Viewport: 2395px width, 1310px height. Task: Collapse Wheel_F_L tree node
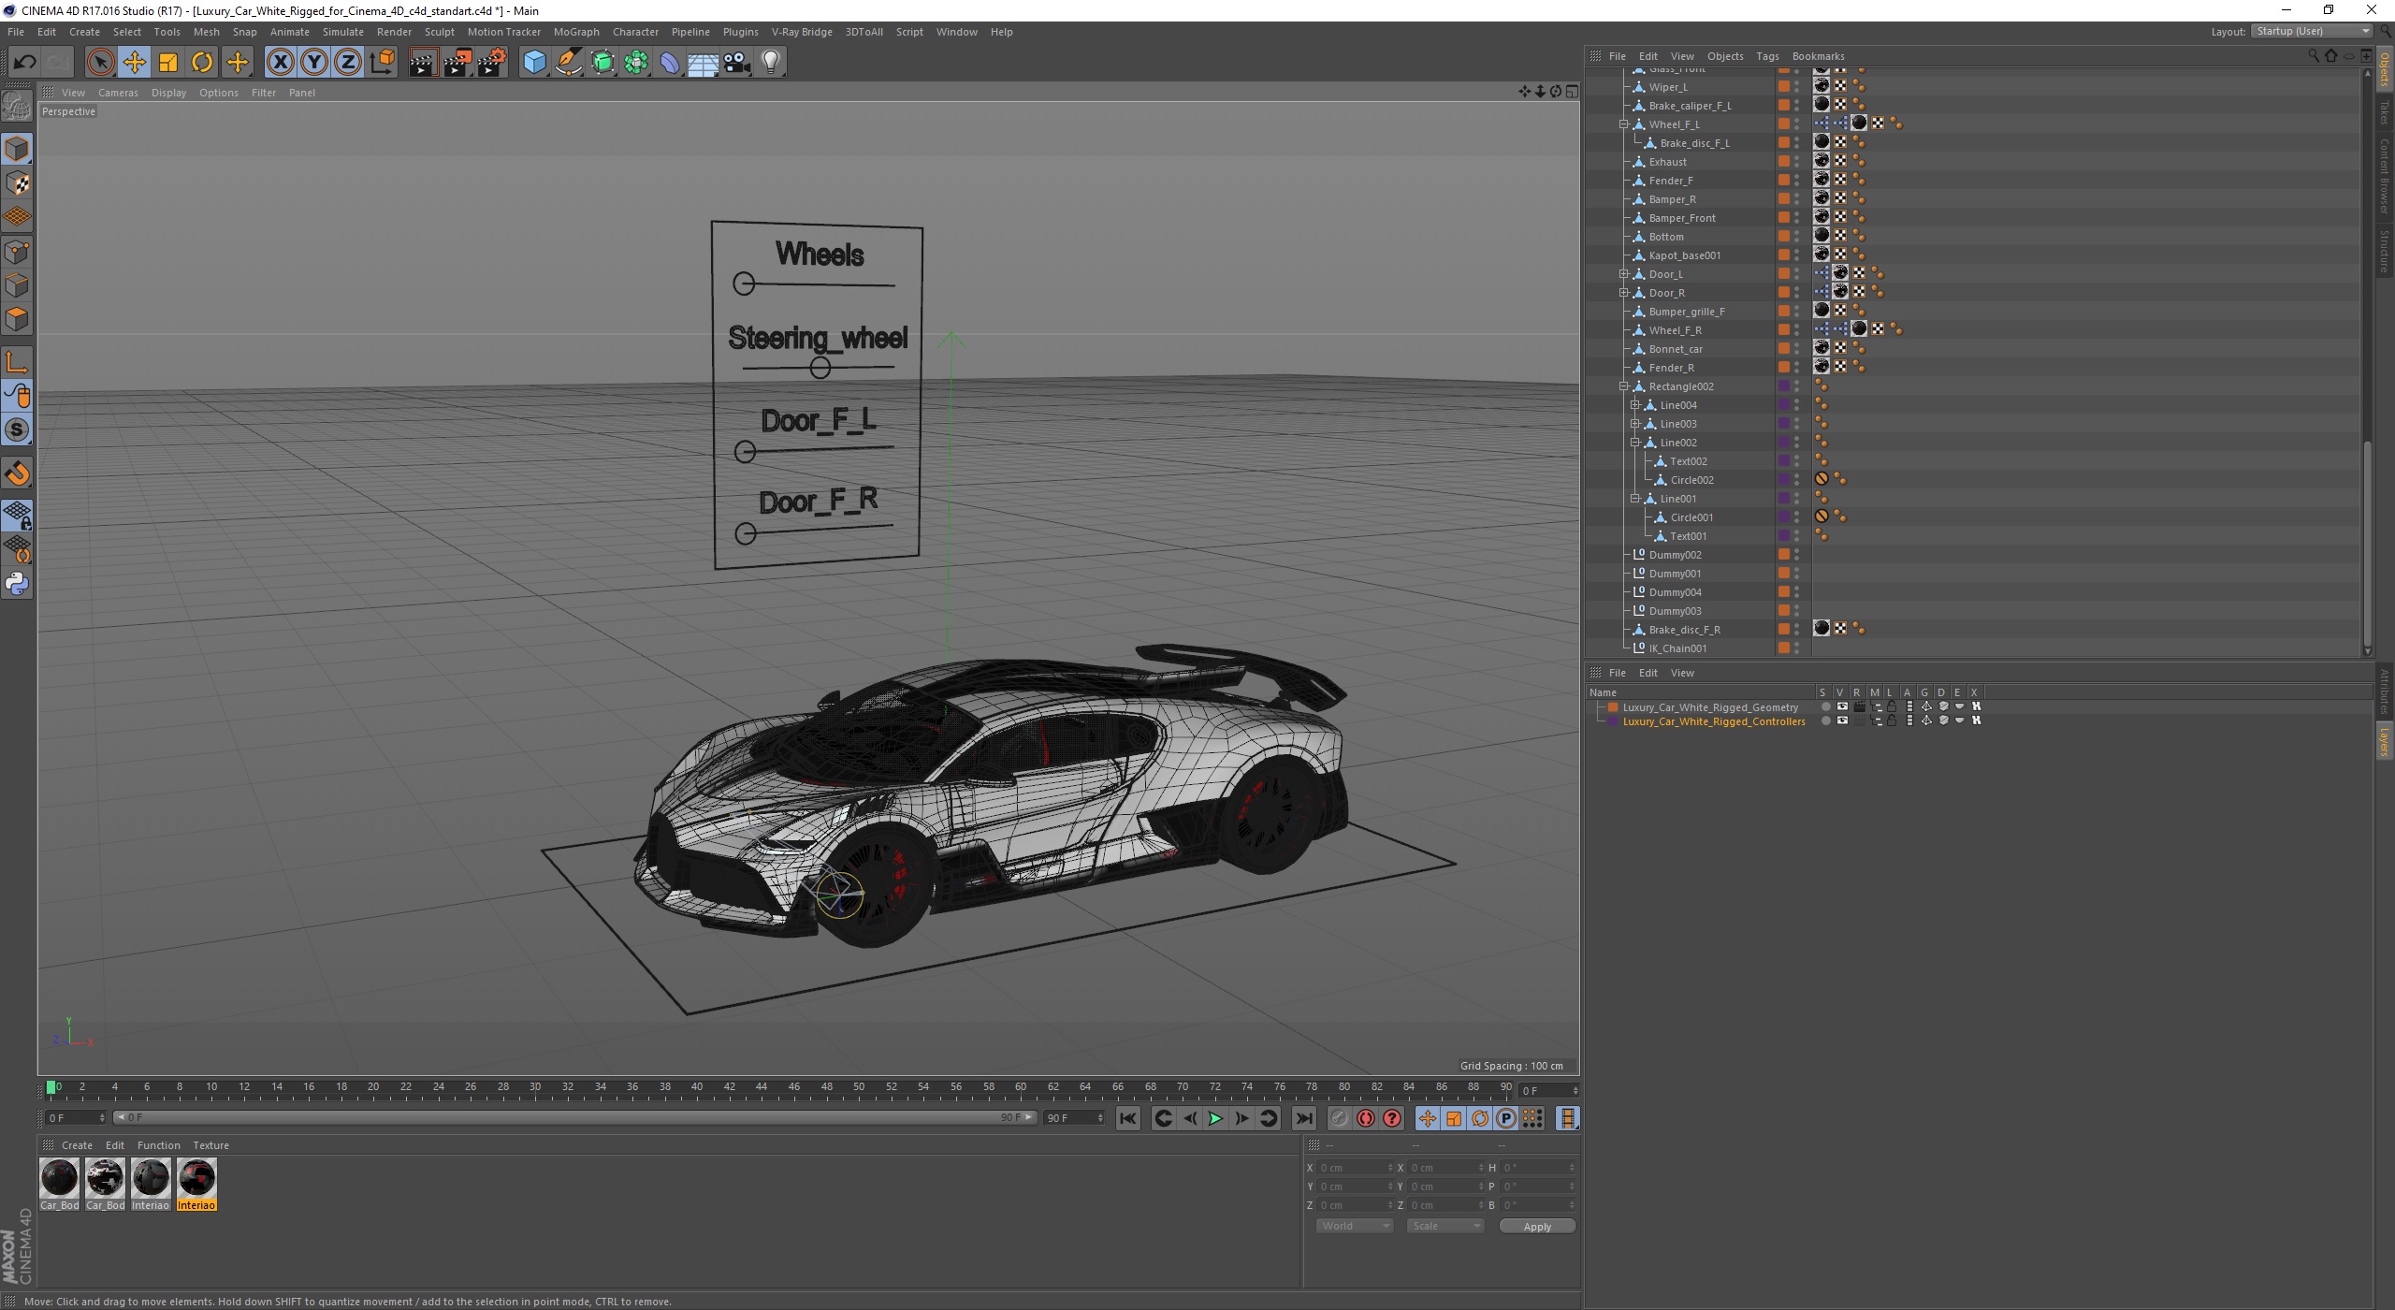[x=1624, y=124]
